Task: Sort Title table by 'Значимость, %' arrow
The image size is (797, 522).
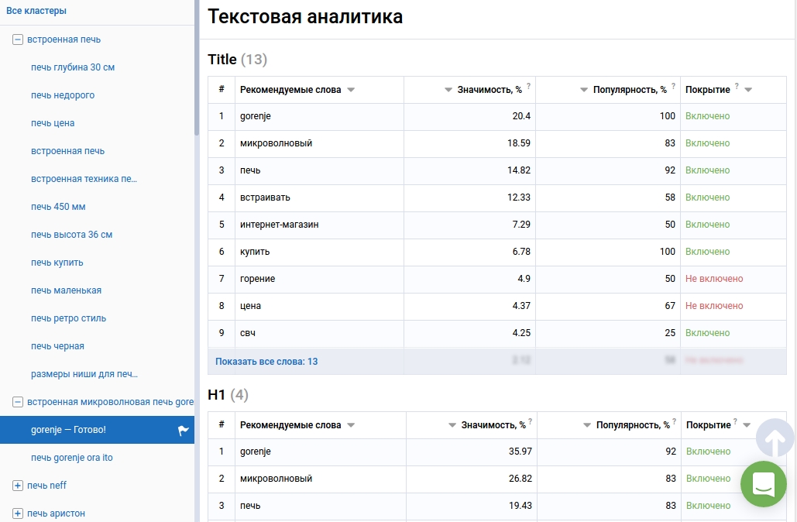Action: 448,90
